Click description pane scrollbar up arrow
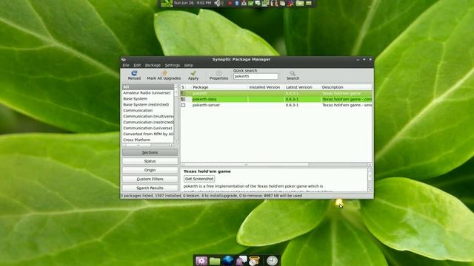Screen dimensions: 474x266 pyautogui.click(x=370, y=171)
